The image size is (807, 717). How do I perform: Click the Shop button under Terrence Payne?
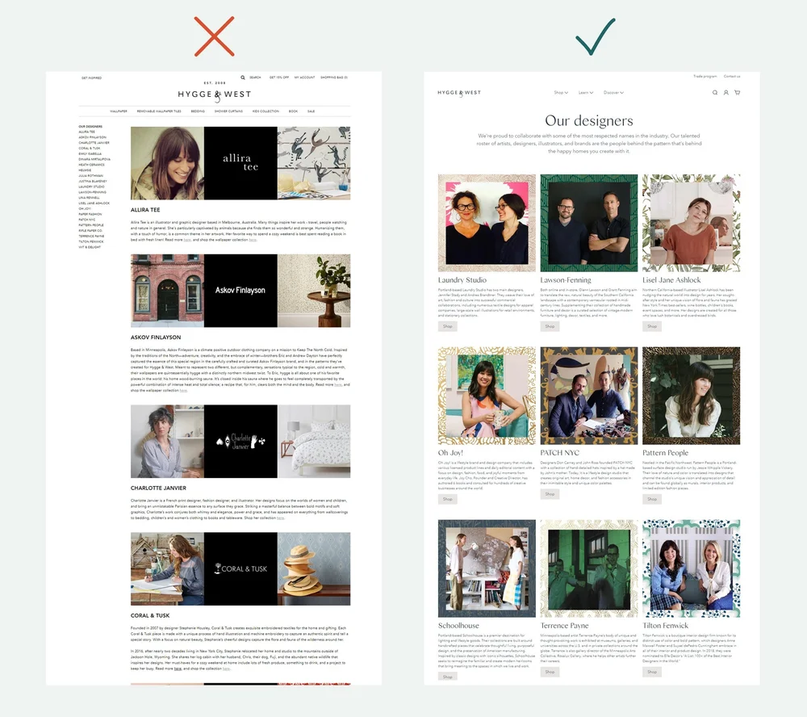550,672
